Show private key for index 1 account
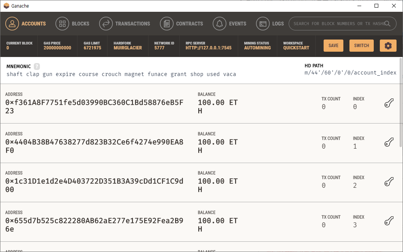Viewport: 403px width, 252px height. (x=389, y=142)
